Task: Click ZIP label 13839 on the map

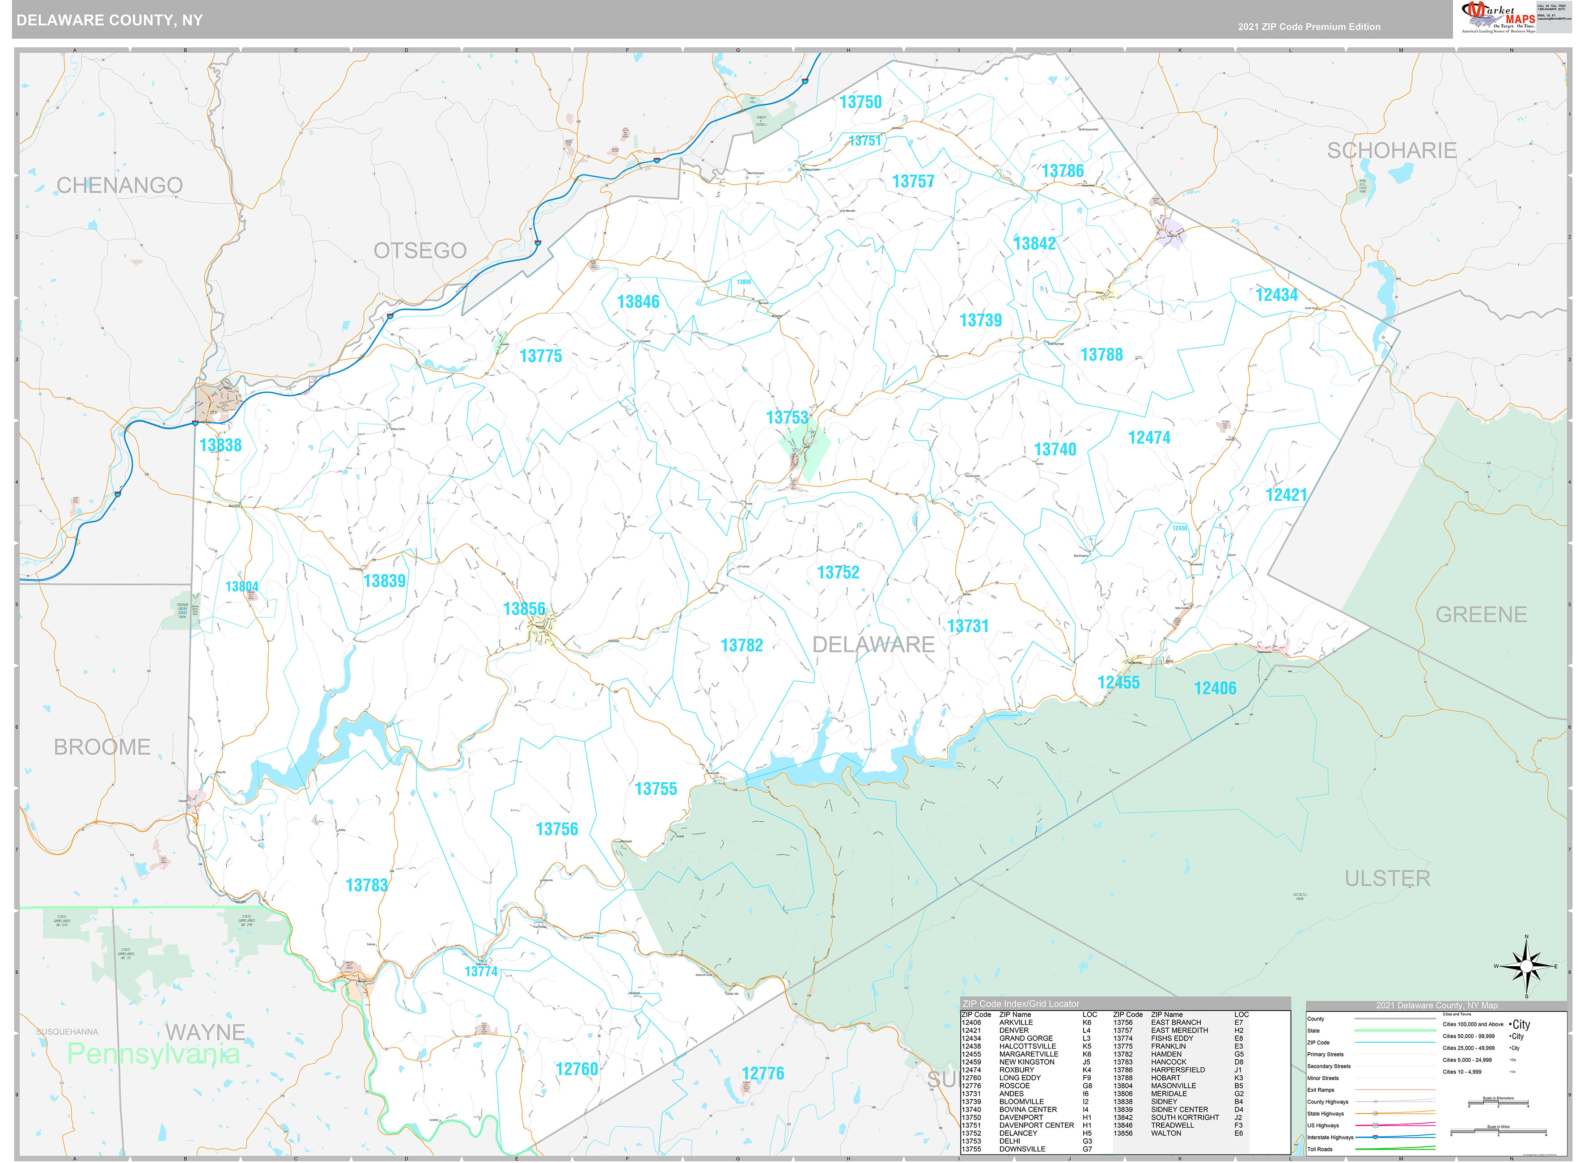Action: click(384, 581)
